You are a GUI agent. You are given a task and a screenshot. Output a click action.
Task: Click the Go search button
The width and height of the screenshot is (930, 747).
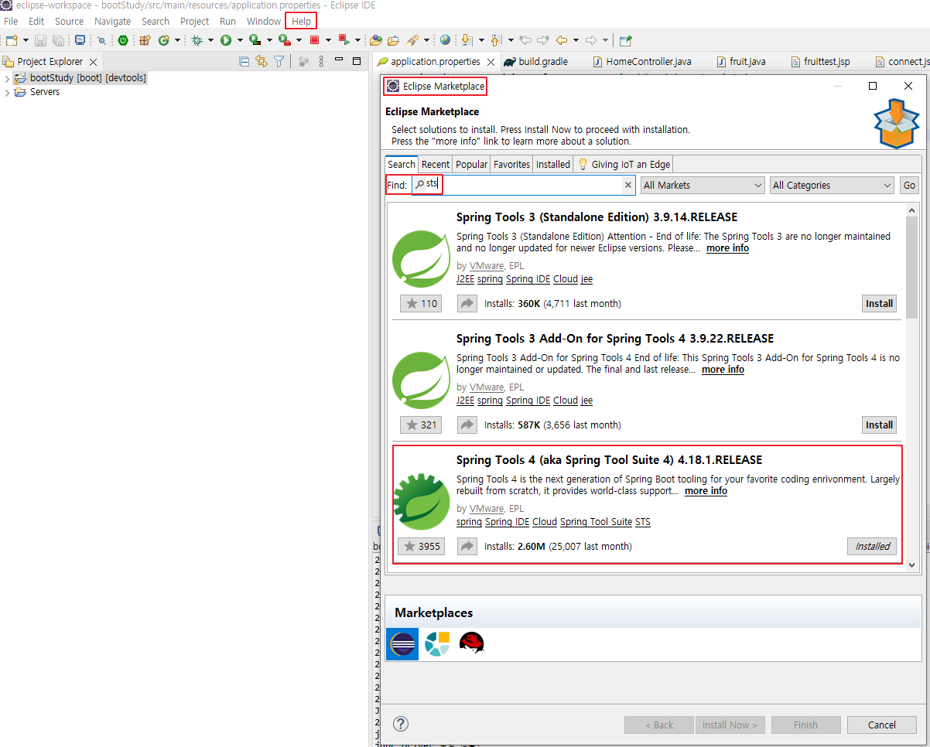909,185
